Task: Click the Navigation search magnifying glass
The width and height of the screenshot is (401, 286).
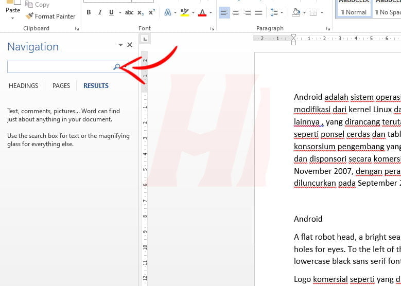Action: pyautogui.click(x=117, y=67)
